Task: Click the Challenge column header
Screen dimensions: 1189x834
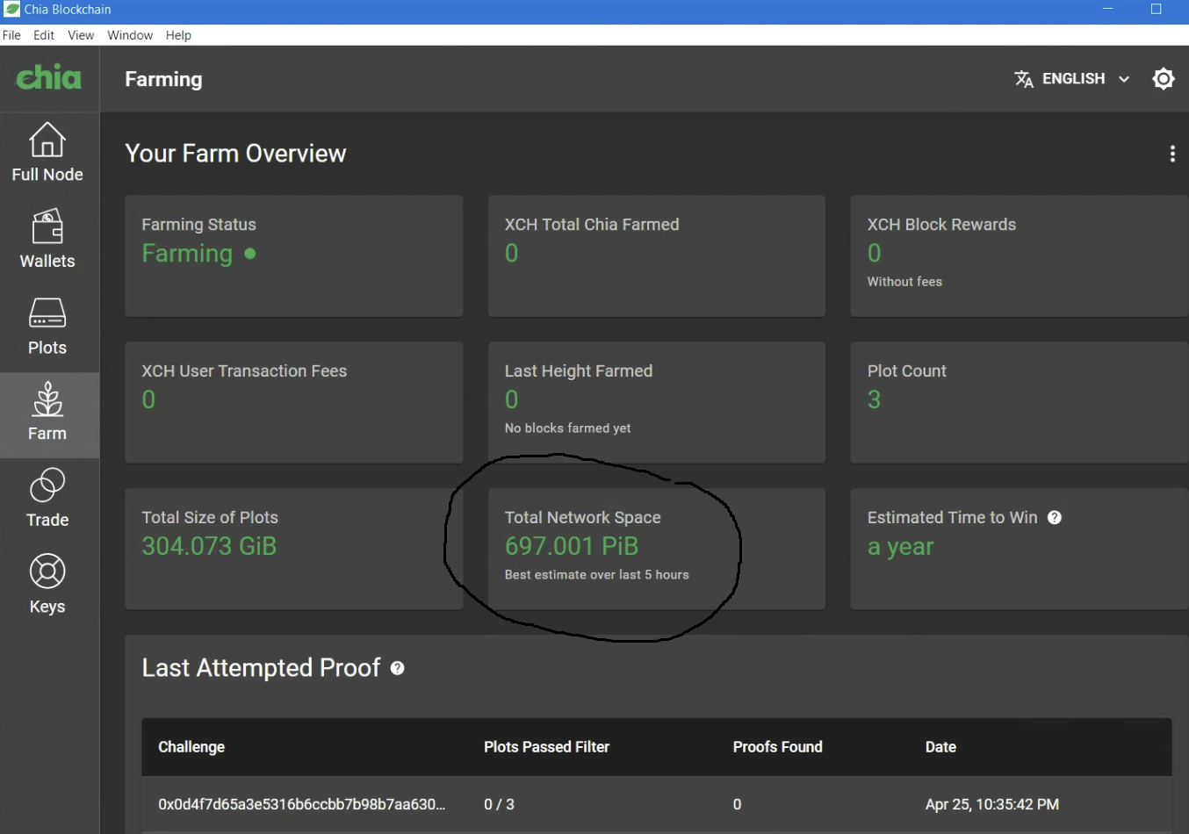Action: 191,747
